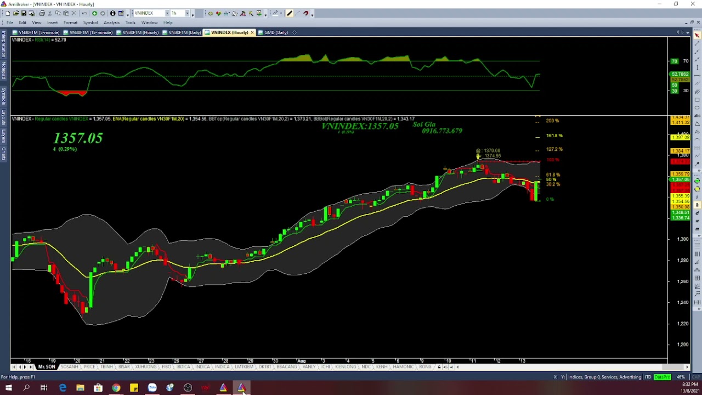Select the ellipse drawing tool
The image size is (702, 395).
[697, 108]
